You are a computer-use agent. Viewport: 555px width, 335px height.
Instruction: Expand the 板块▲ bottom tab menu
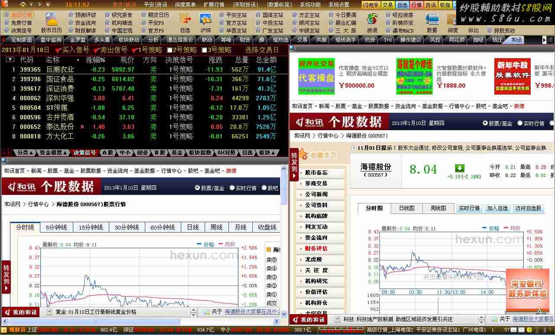pyautogui.click(x=267, y=153)
